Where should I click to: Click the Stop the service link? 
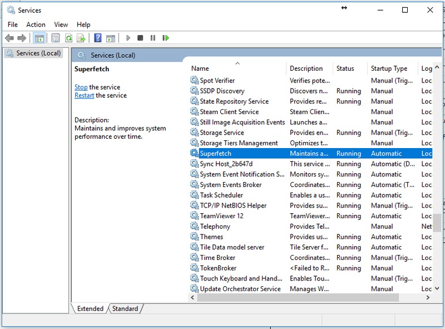[81, 87]
